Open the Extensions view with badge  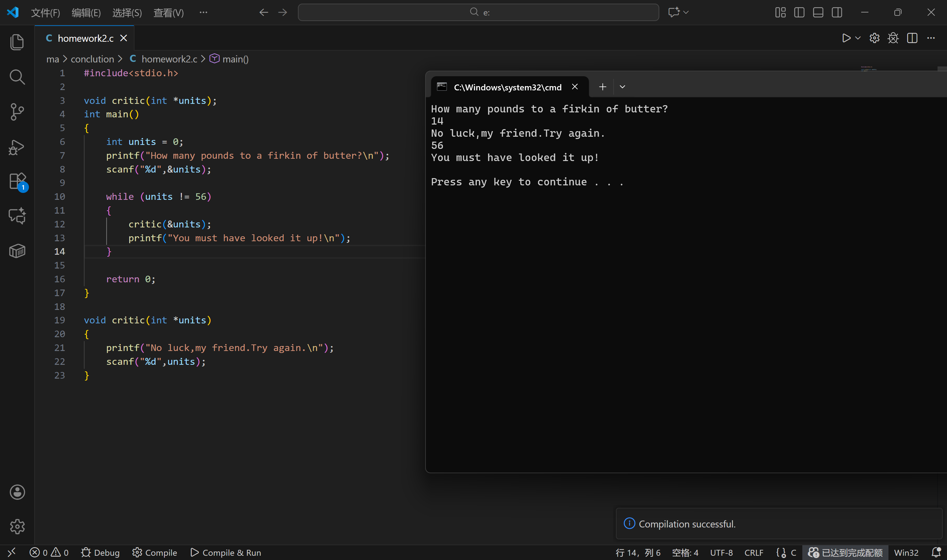17,181
